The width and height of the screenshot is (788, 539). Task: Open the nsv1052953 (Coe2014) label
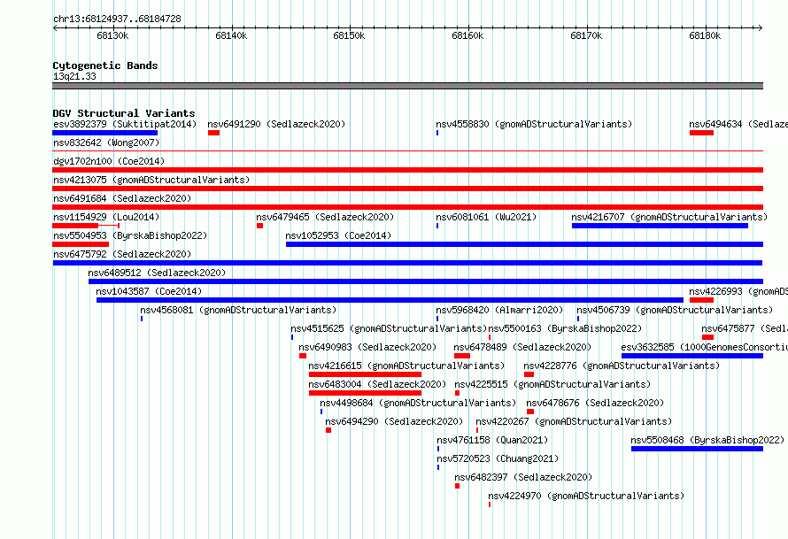338,235
